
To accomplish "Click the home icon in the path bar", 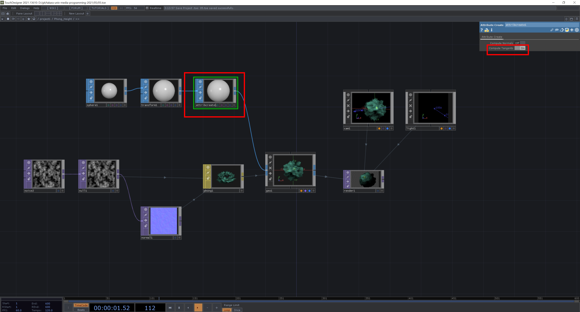I will pos(34,19).
